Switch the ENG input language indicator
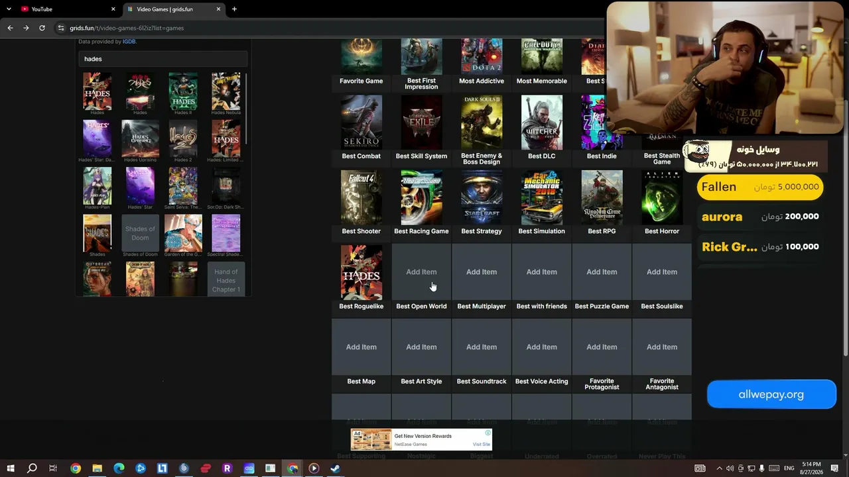 tap(789, 468)
